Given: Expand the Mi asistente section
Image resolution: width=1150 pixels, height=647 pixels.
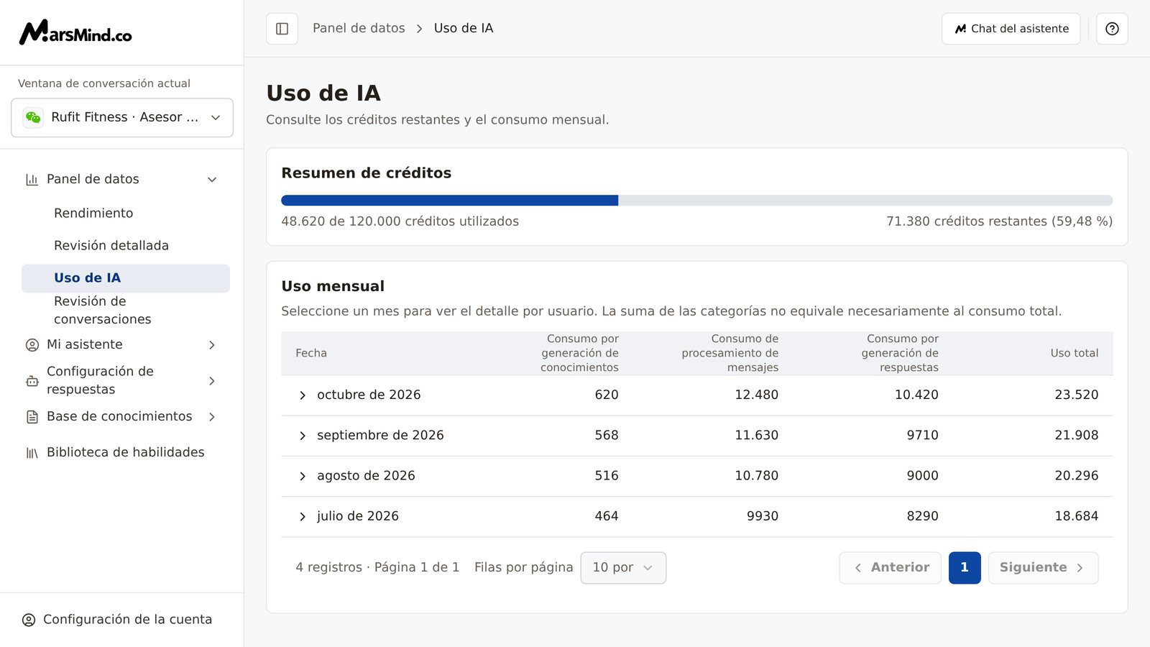Looking at the screenshot, I should pos(212,345).
